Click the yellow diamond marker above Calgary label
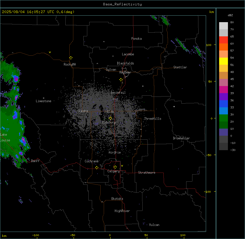 (x=115, y=167)
